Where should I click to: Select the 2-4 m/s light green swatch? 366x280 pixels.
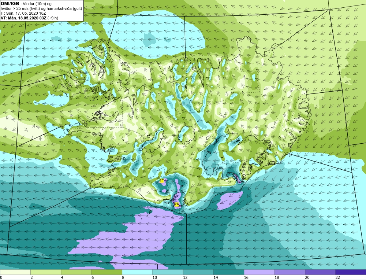pos(46,272)
